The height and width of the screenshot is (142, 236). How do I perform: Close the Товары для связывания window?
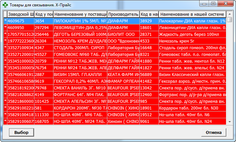click(225, 4)
